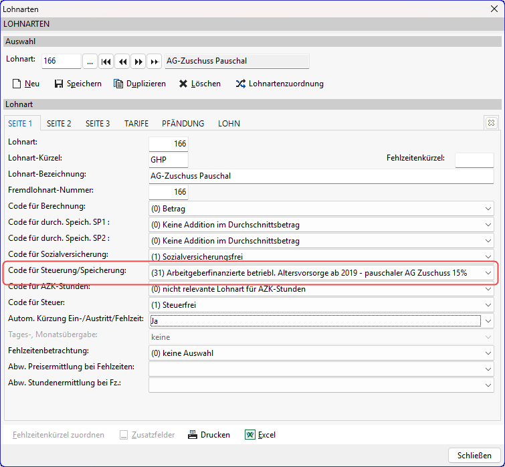
Task: Close the Lohnarten window
Action: click(494, 9)
